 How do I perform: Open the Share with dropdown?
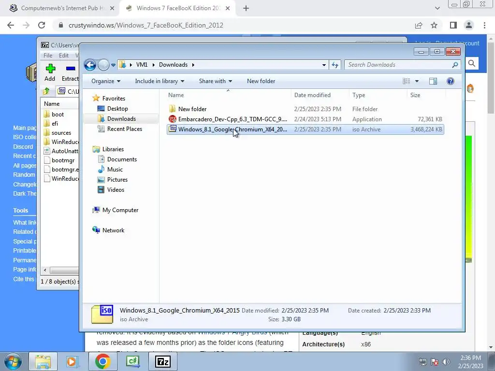pyautogui.click(x=215, y=81)
